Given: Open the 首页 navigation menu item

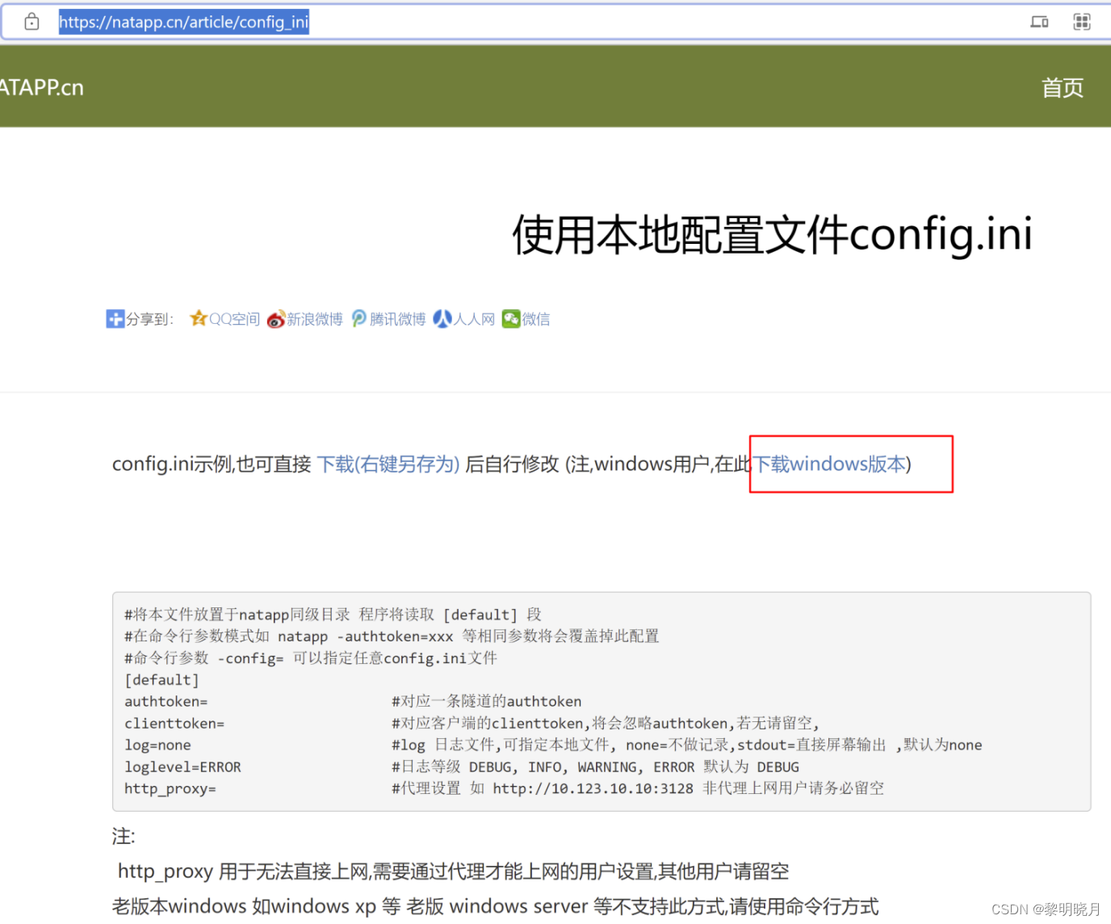Looking at the screenshot, I should (1063, 87).
